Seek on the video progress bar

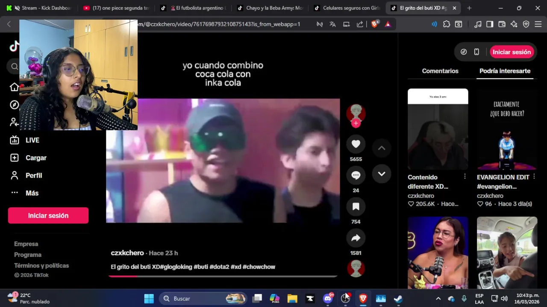pyautogui.click(x=223, y=276)
